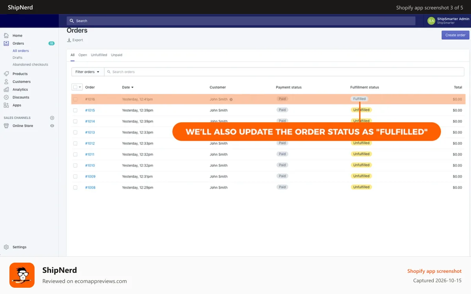Click the SALES CHANNELS section label

17,118
